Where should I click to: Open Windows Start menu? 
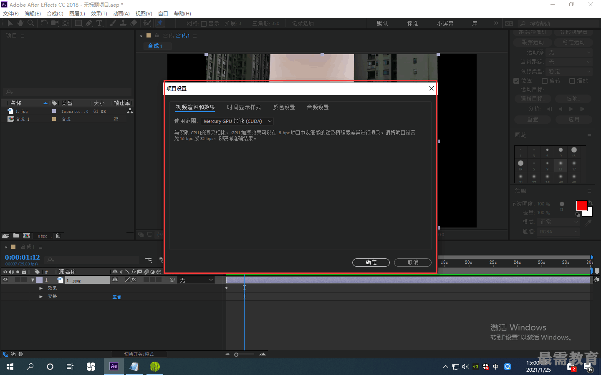(x=10, y=367)
